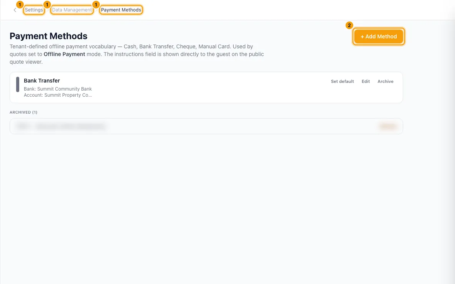Edit the Bank Transfer method
The width and height of the screenshot is (455, 284).
coord(365,81)
